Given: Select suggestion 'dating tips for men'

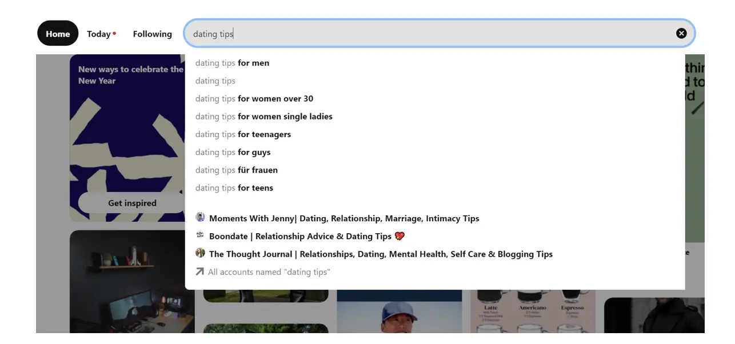Looking at the screenshot, I should [x=232, y=63].
